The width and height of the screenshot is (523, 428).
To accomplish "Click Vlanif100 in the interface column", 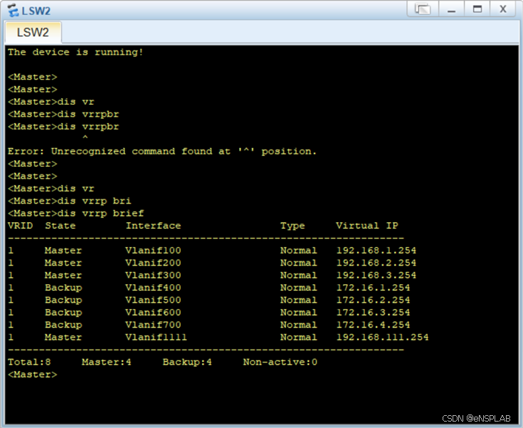I will tap(153, 251).
